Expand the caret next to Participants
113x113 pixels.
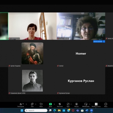pyautogui.click(x=26, y=104)
